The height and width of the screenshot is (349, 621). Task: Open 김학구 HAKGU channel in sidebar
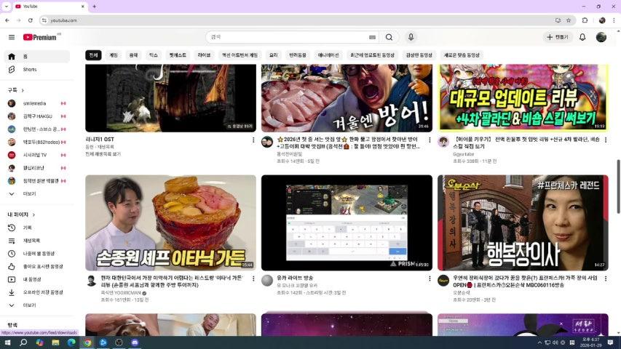(37, 116)
